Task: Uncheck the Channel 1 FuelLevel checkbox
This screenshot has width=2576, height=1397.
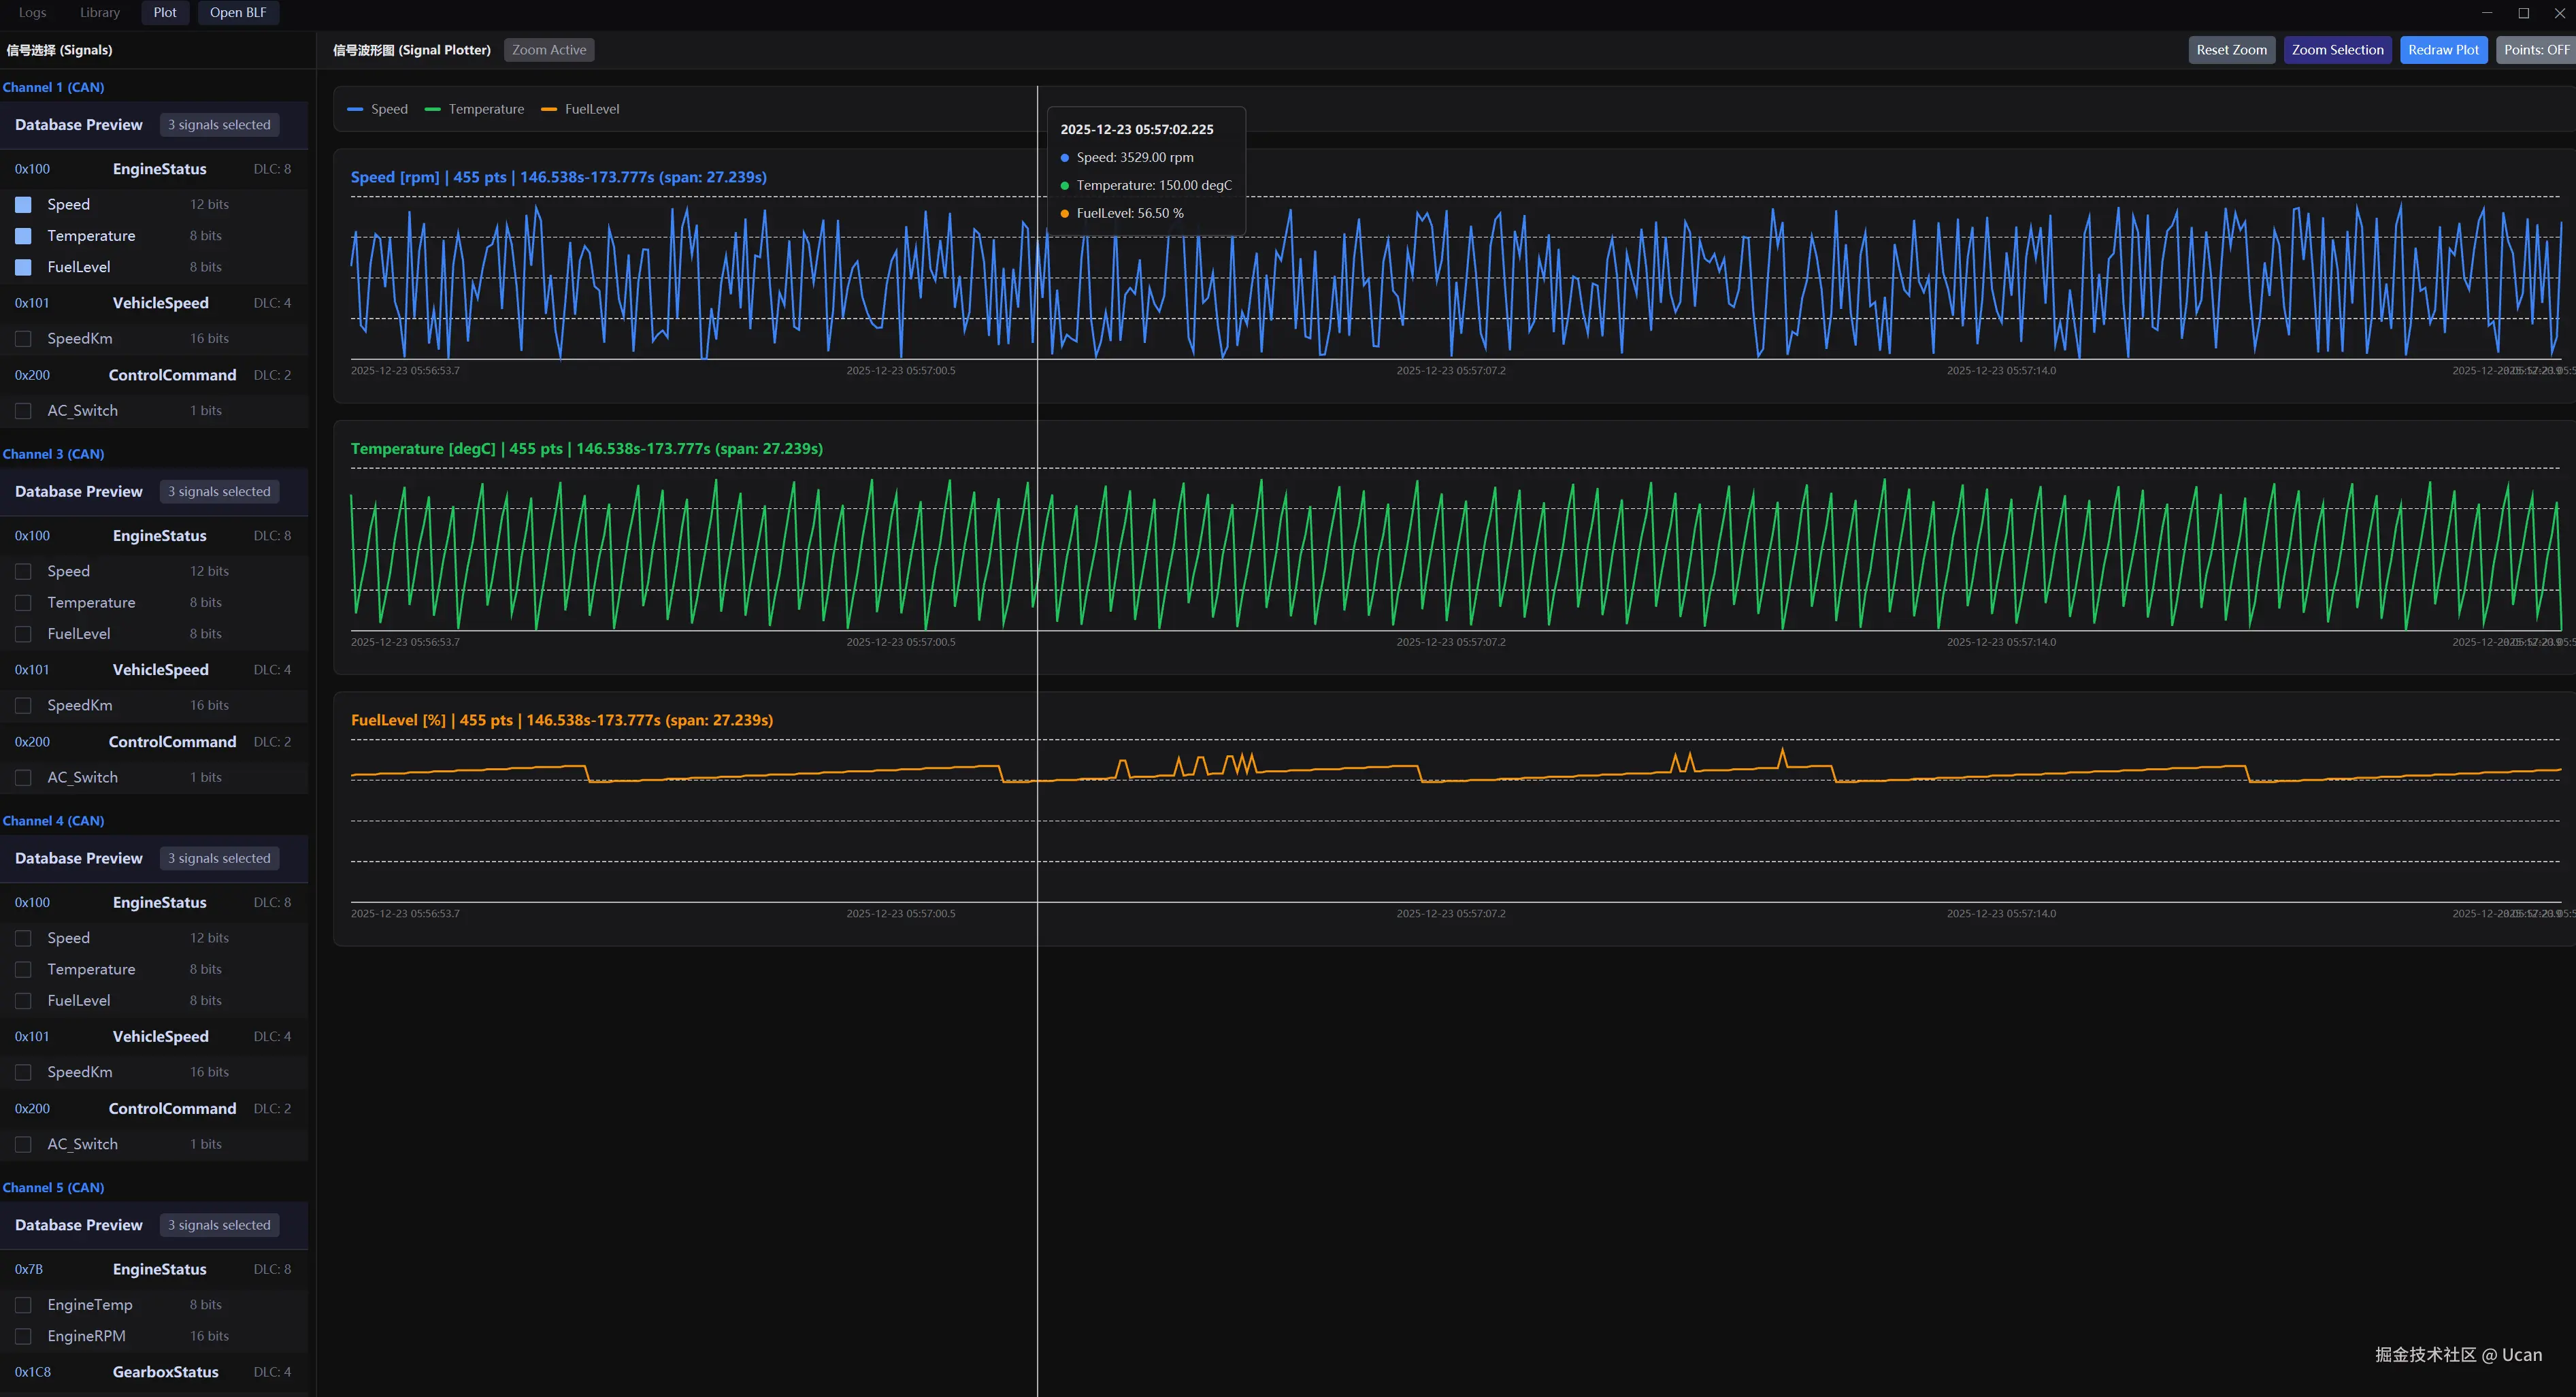Action: (23, 267)
